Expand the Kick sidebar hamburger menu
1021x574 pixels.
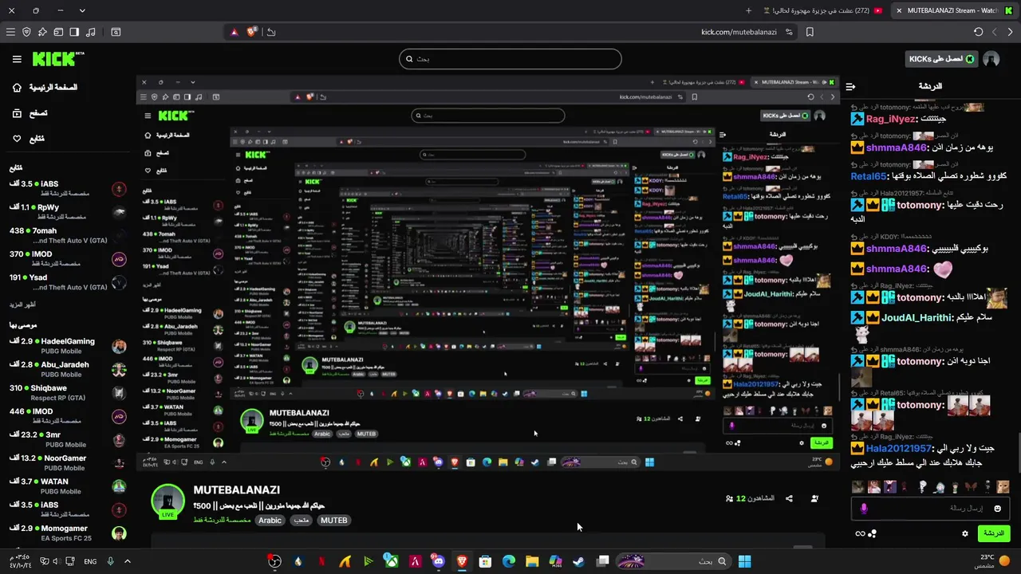[17, 59]
